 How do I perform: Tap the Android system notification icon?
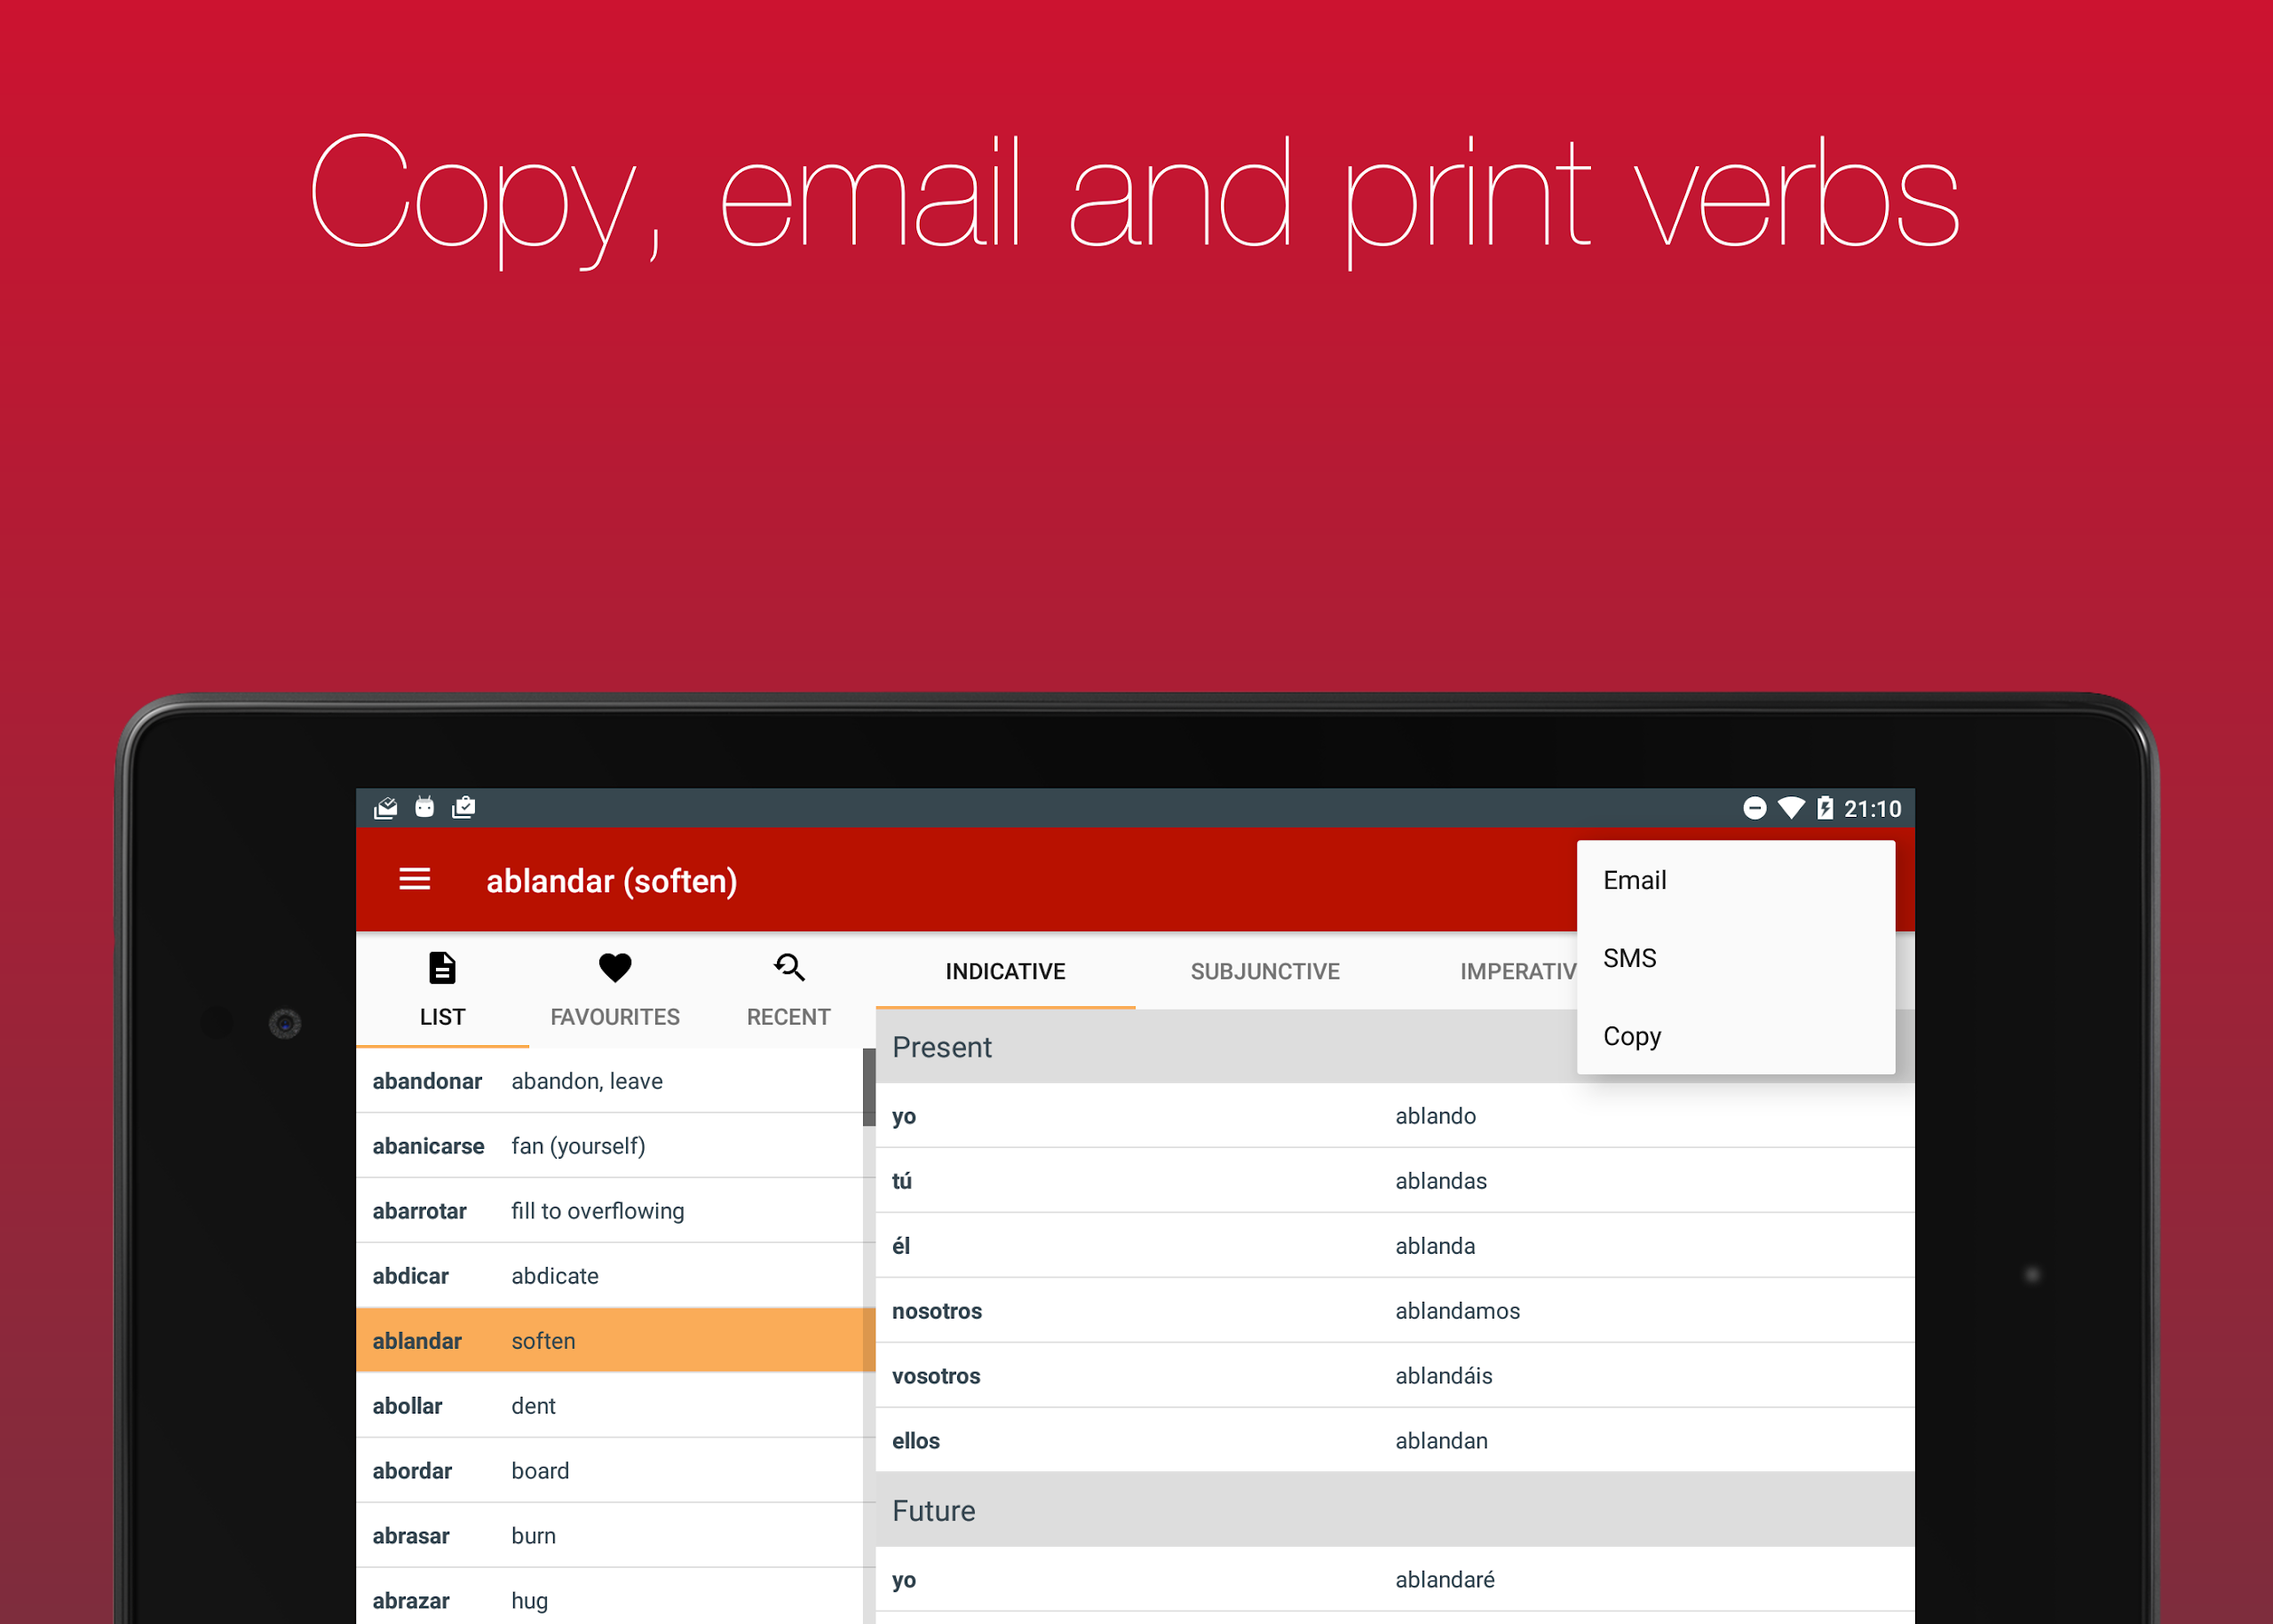[424, 807]
